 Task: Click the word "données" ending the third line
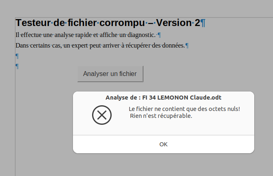tap(173, 45)
